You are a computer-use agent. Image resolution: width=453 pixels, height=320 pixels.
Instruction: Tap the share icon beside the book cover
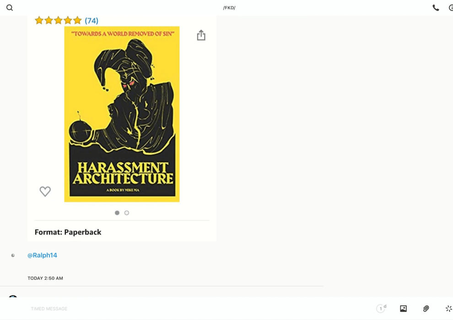pos(201,36)
